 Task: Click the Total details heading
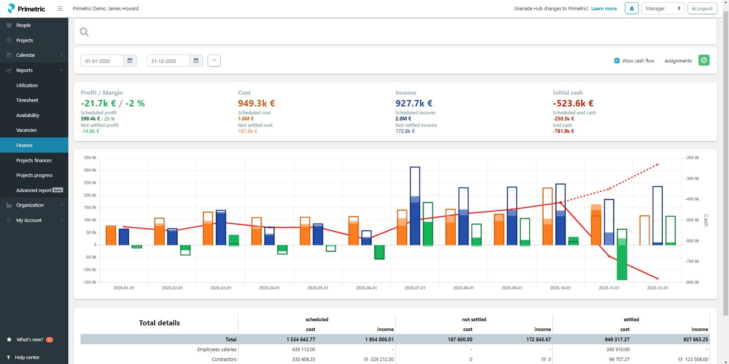(159, 323)
